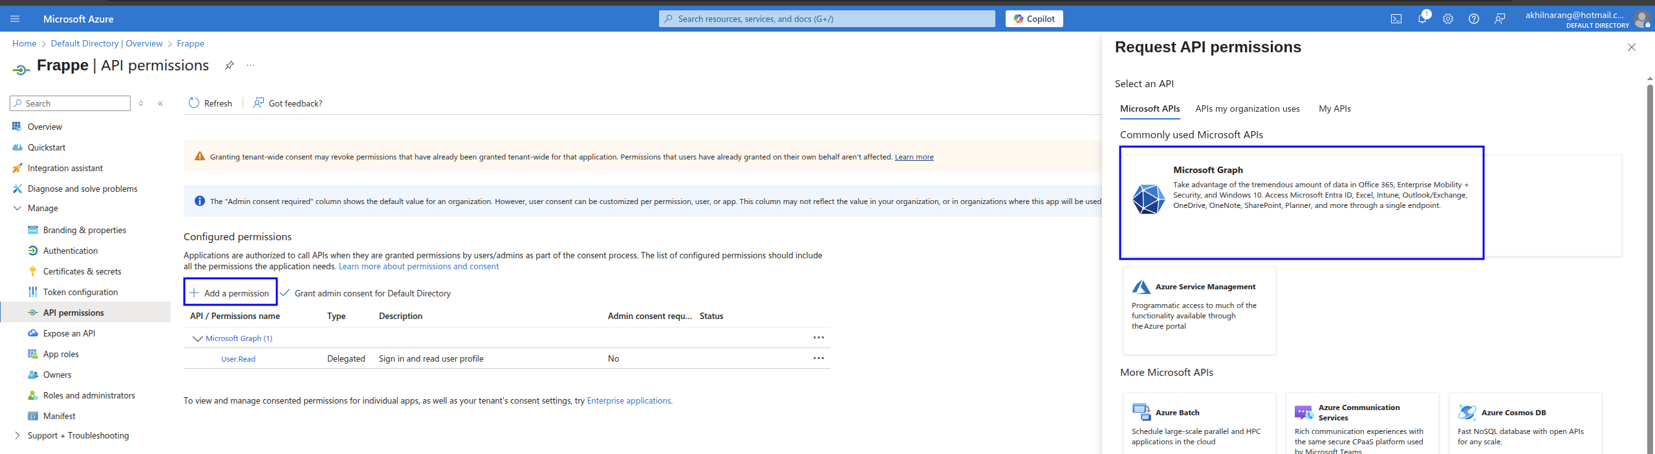Open Manifest page
This screenshot has width=1655, height=454.
tap(59, 416)
